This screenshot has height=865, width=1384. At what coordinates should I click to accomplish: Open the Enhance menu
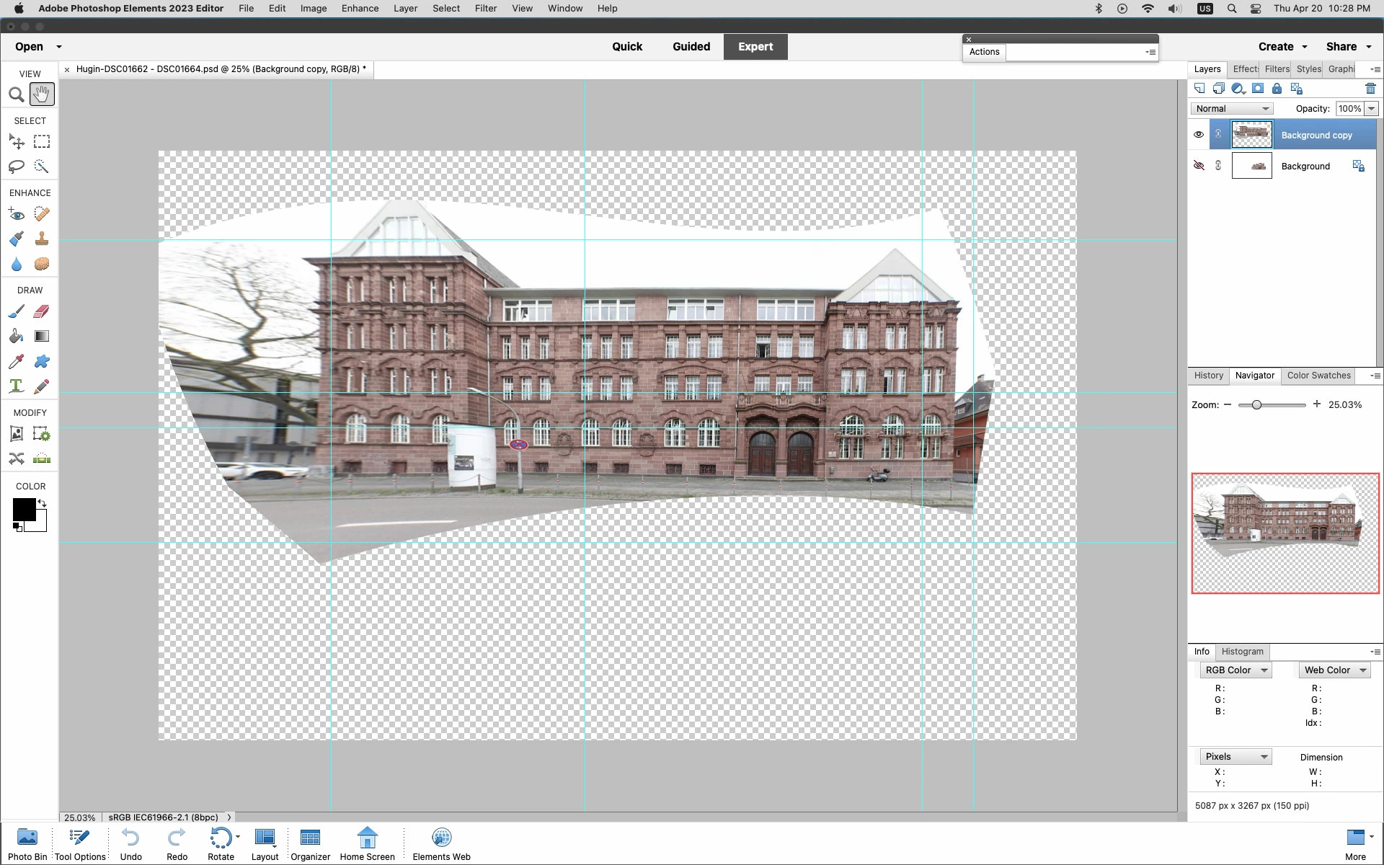coord(360,9)
